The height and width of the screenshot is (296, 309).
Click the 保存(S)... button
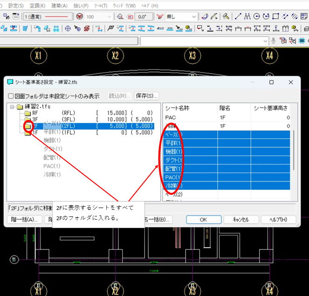pyautogui.click(x=146, y=96)
